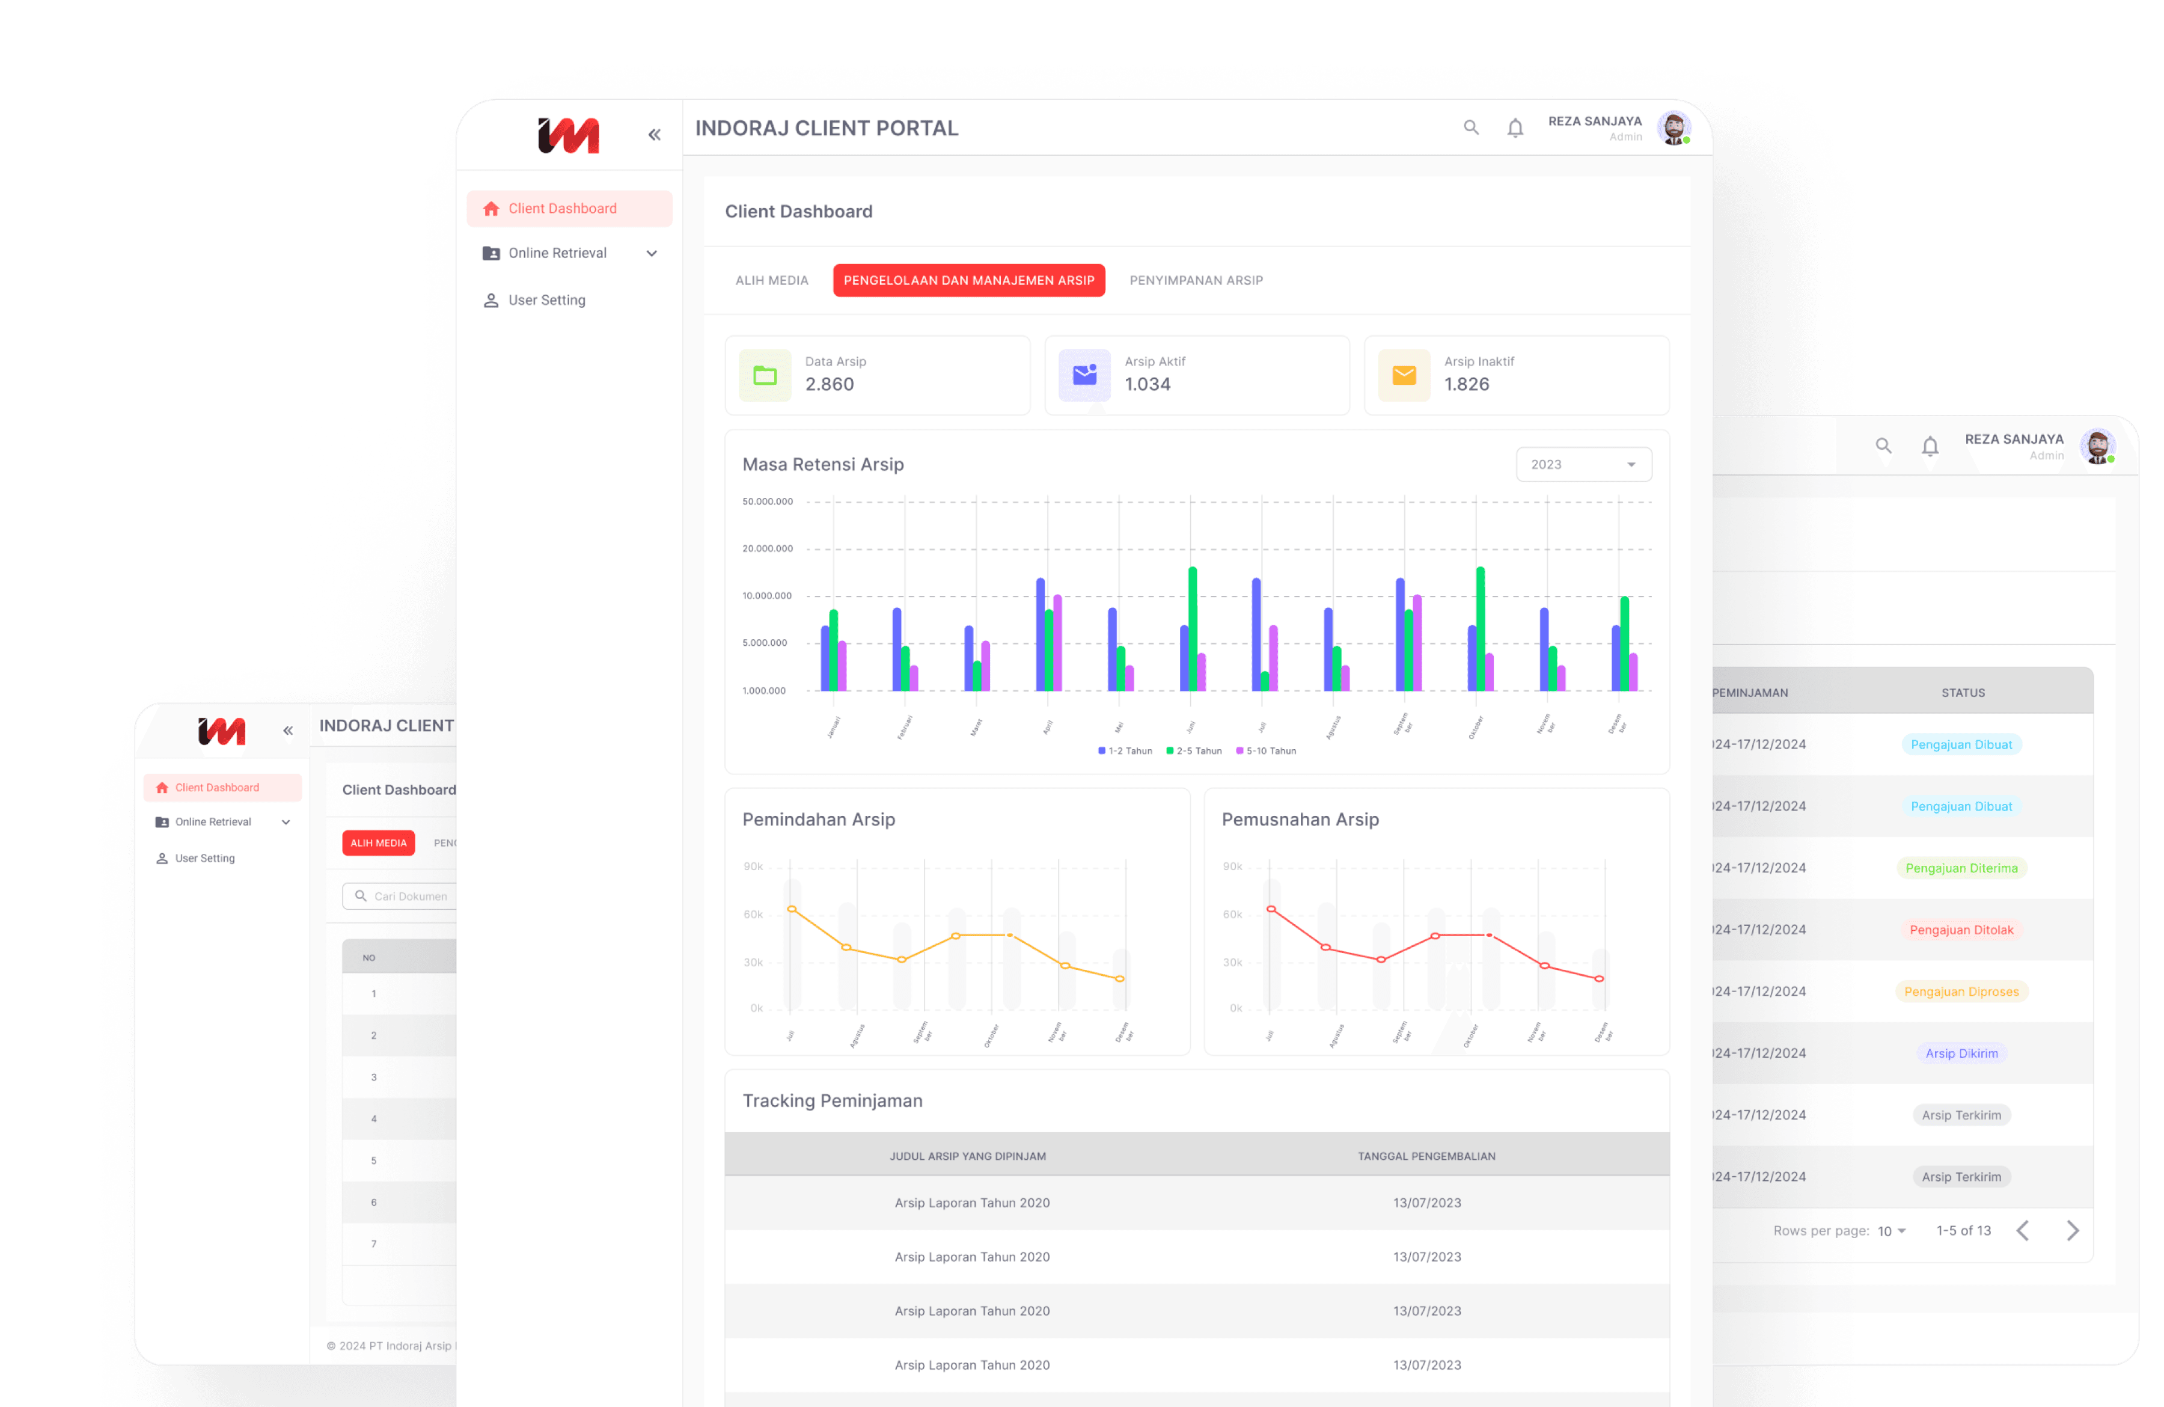This screenshot has height=1407, width=2164.
Task: Go to next page in right window table
Action: [2072, 1231]
